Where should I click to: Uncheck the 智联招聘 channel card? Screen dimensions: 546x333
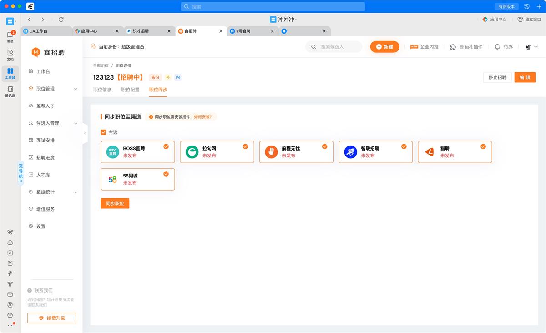(376, 152)
